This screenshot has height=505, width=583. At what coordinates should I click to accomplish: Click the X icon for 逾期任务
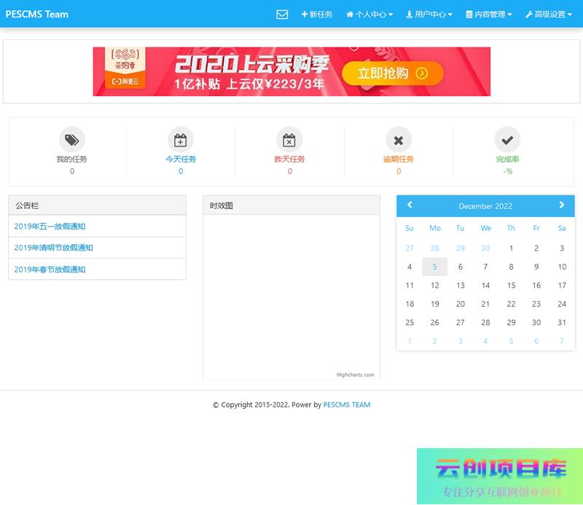coord(399,140)
